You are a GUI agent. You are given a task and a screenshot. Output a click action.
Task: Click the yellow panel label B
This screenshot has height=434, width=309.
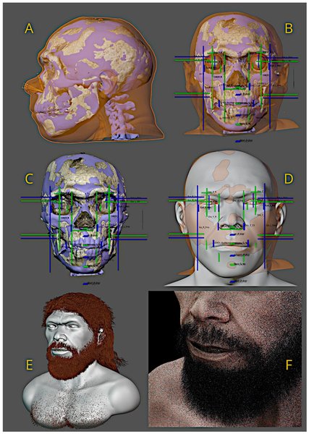point(289,28)
